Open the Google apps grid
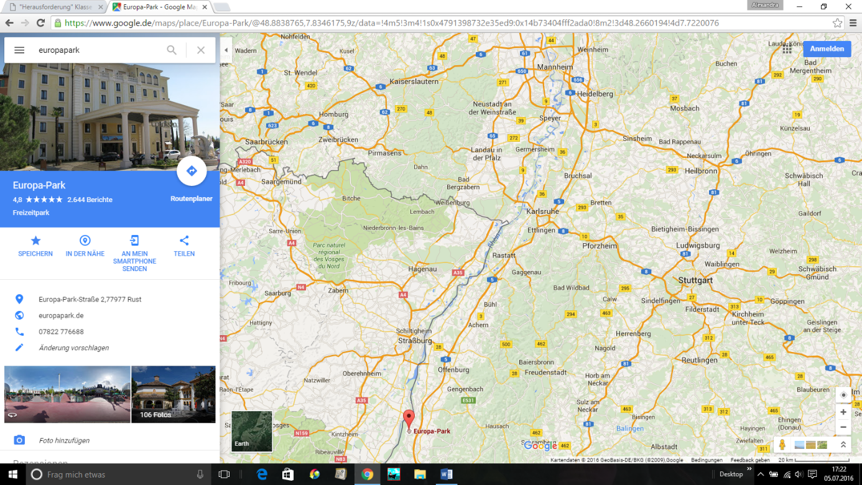The height and width of the screenshot is (485, 862). coord(787,49)
